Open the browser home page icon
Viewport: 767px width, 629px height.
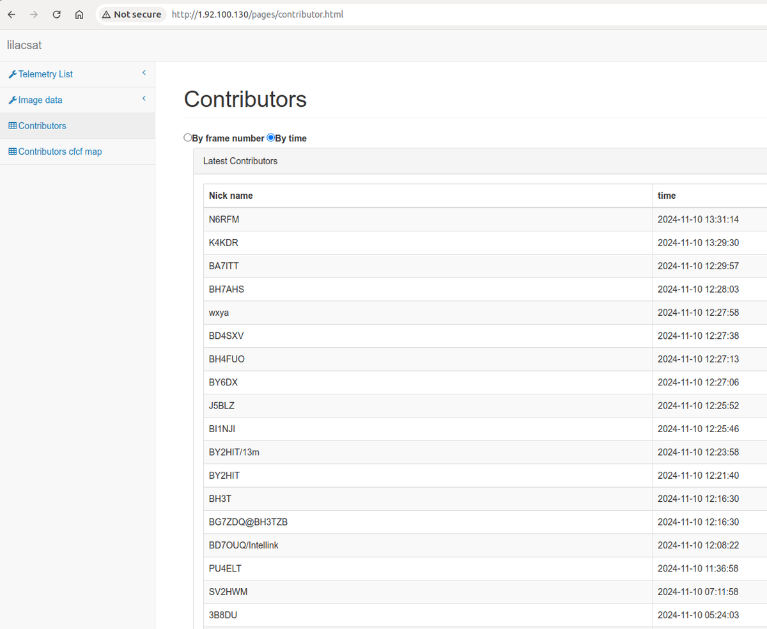(x=79, y=14)
